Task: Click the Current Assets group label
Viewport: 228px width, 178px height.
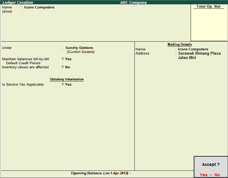Action: pyautogui.click(x=81, y=52)
